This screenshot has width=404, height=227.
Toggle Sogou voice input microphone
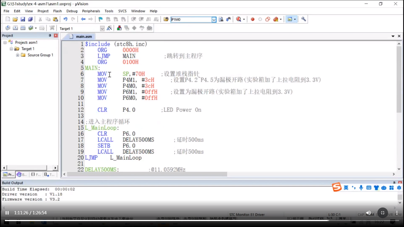point(361,188)
